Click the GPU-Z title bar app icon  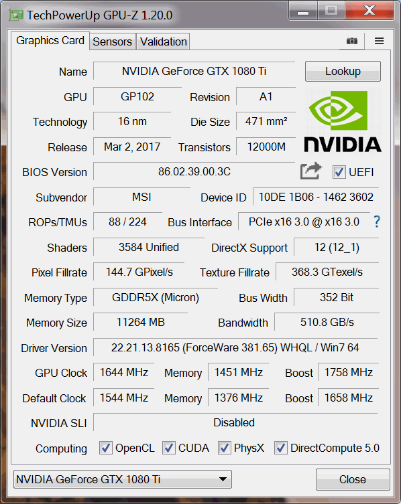pyautogui.click(x=16, y=15)
